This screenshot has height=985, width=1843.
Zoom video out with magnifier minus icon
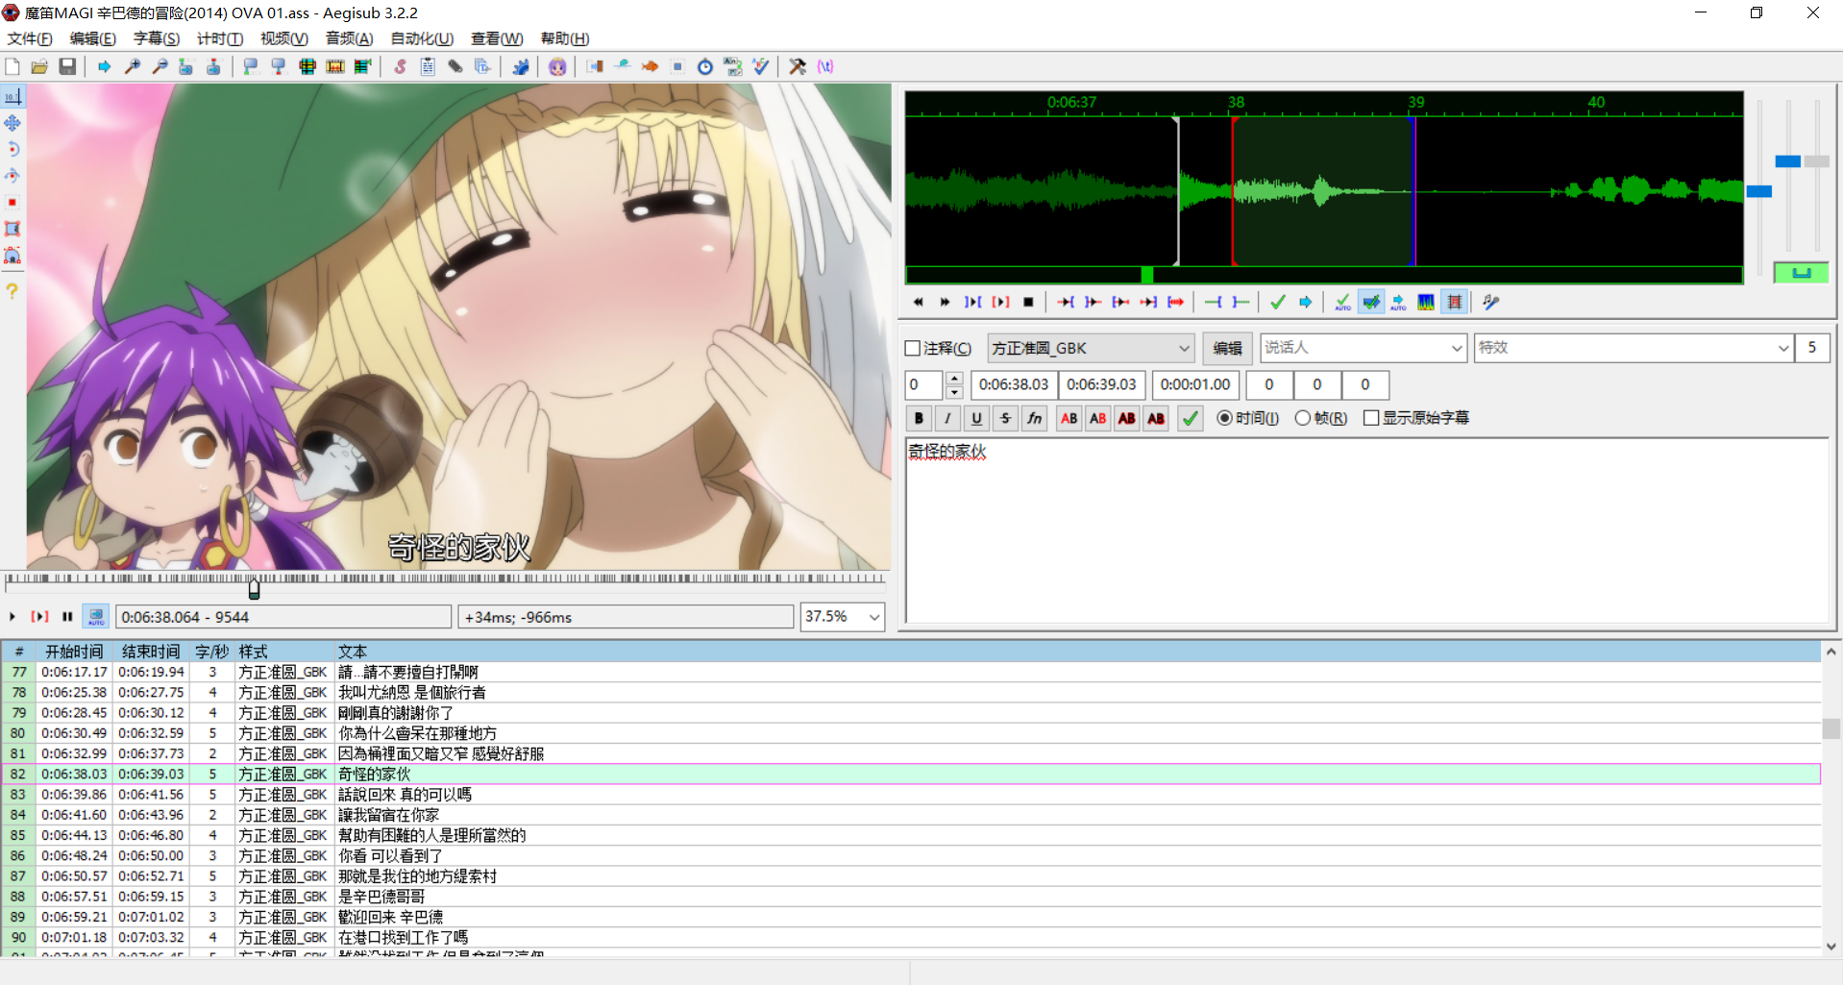point(160,66)
